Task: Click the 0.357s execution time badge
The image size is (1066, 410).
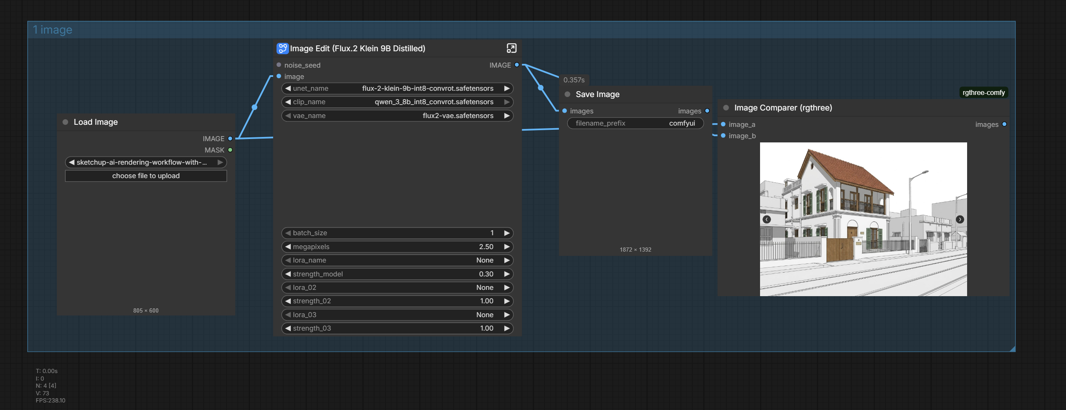Action: tap(574, 80)
